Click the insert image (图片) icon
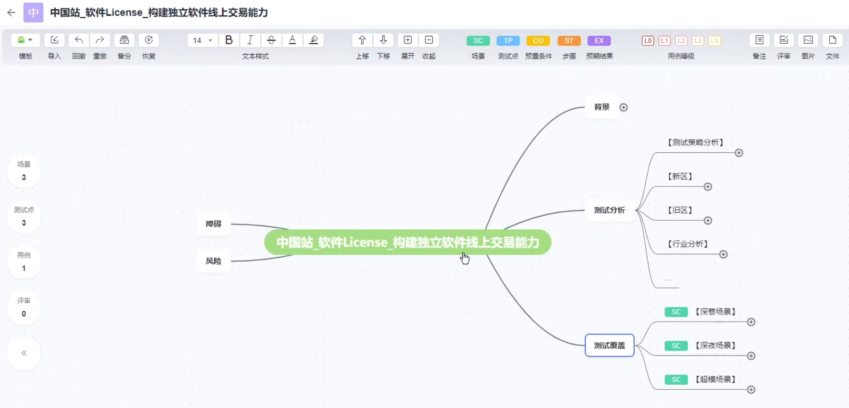Image resolution: width=849 pixels, height=408 pixels. point(808,40)
